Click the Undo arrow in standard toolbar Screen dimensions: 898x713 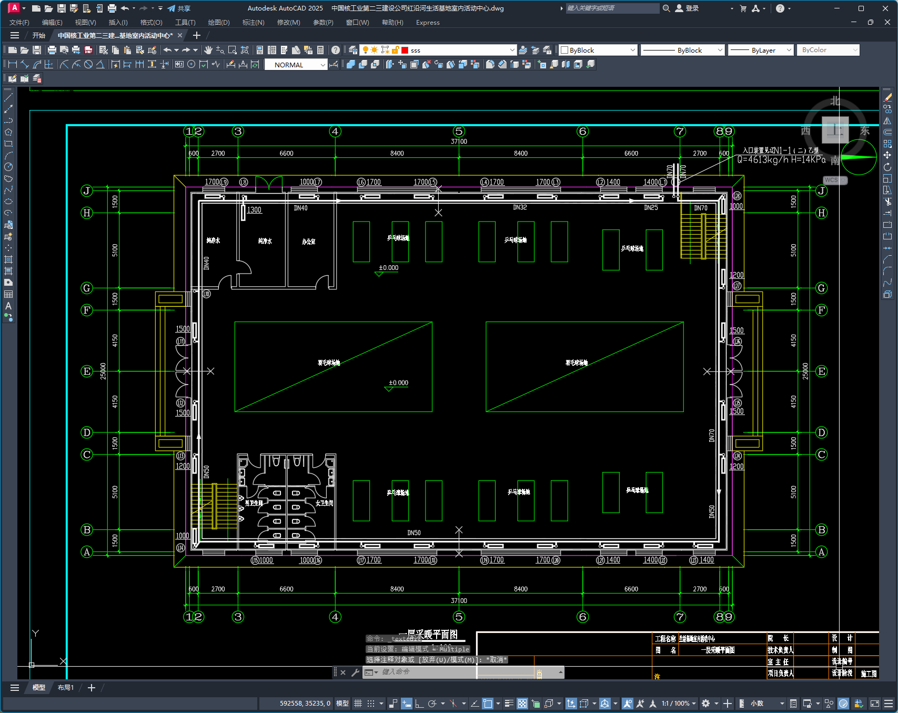point(167,50)
